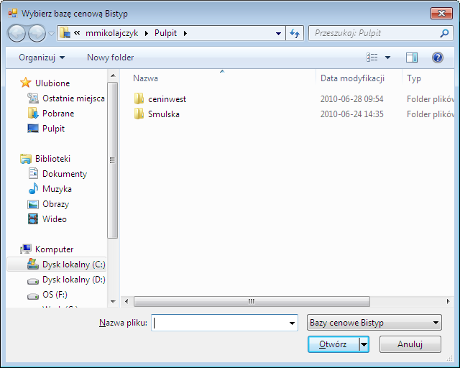Open the view options dropdown arrow
Viewport: 460px width, 368px height.
tap(387, 57)
